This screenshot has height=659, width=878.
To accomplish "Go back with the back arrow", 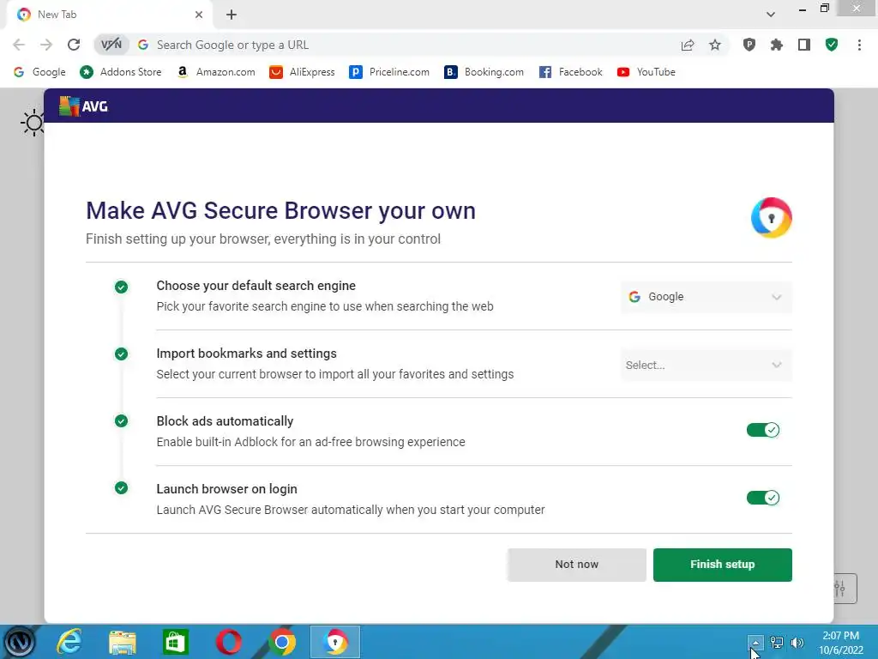I will pyautogui.click(x=19, y=45).
